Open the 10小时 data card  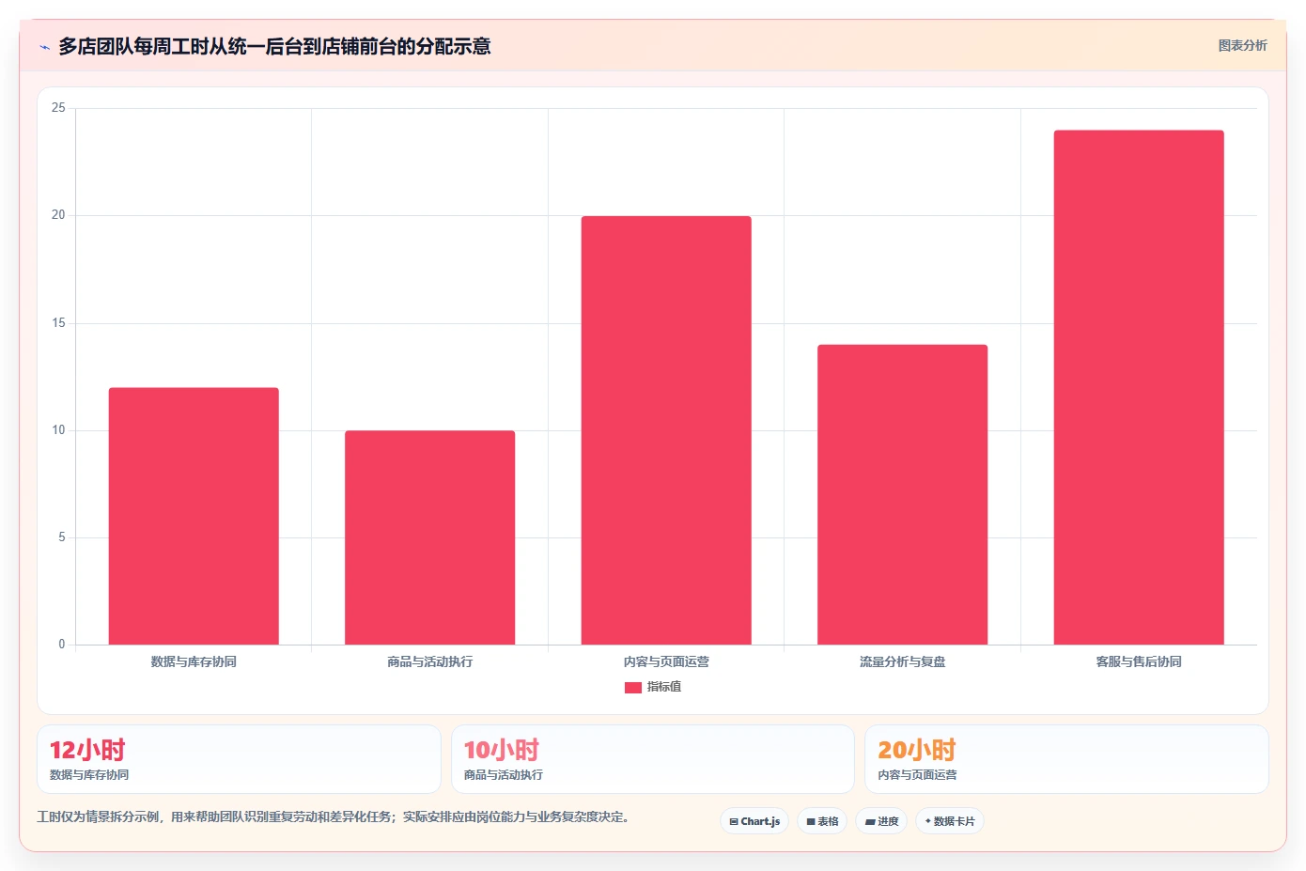(x=653, y=759)
